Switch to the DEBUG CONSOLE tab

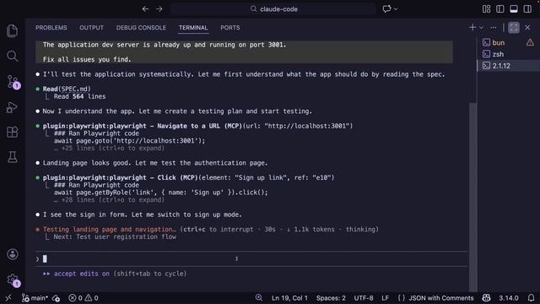141,28
